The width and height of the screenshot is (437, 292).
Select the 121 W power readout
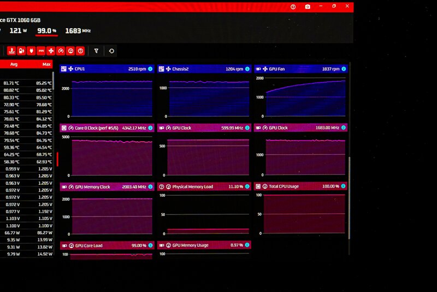[x=18, y=31]
